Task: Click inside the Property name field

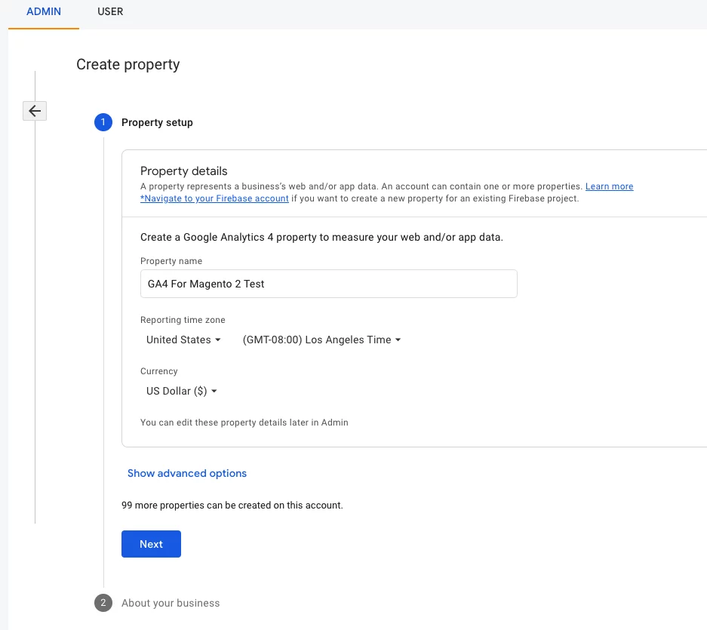Action: 328,284
